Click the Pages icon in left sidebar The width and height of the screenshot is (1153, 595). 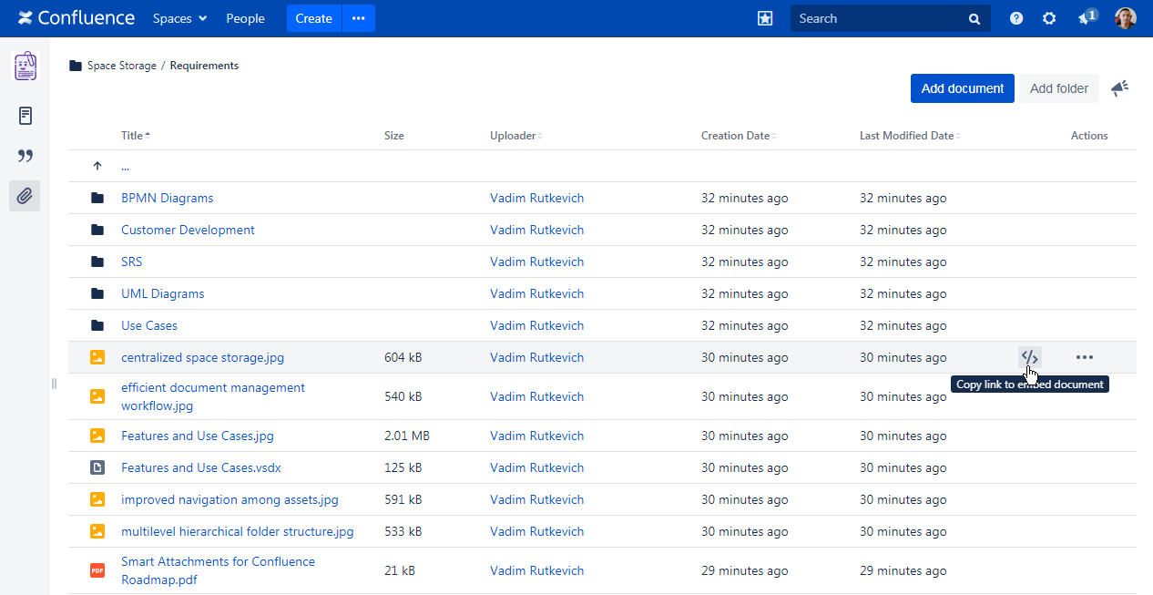point(26,116)
